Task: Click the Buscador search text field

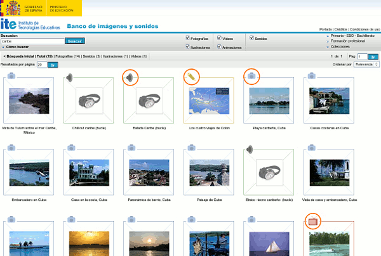Action: [32, 41]
